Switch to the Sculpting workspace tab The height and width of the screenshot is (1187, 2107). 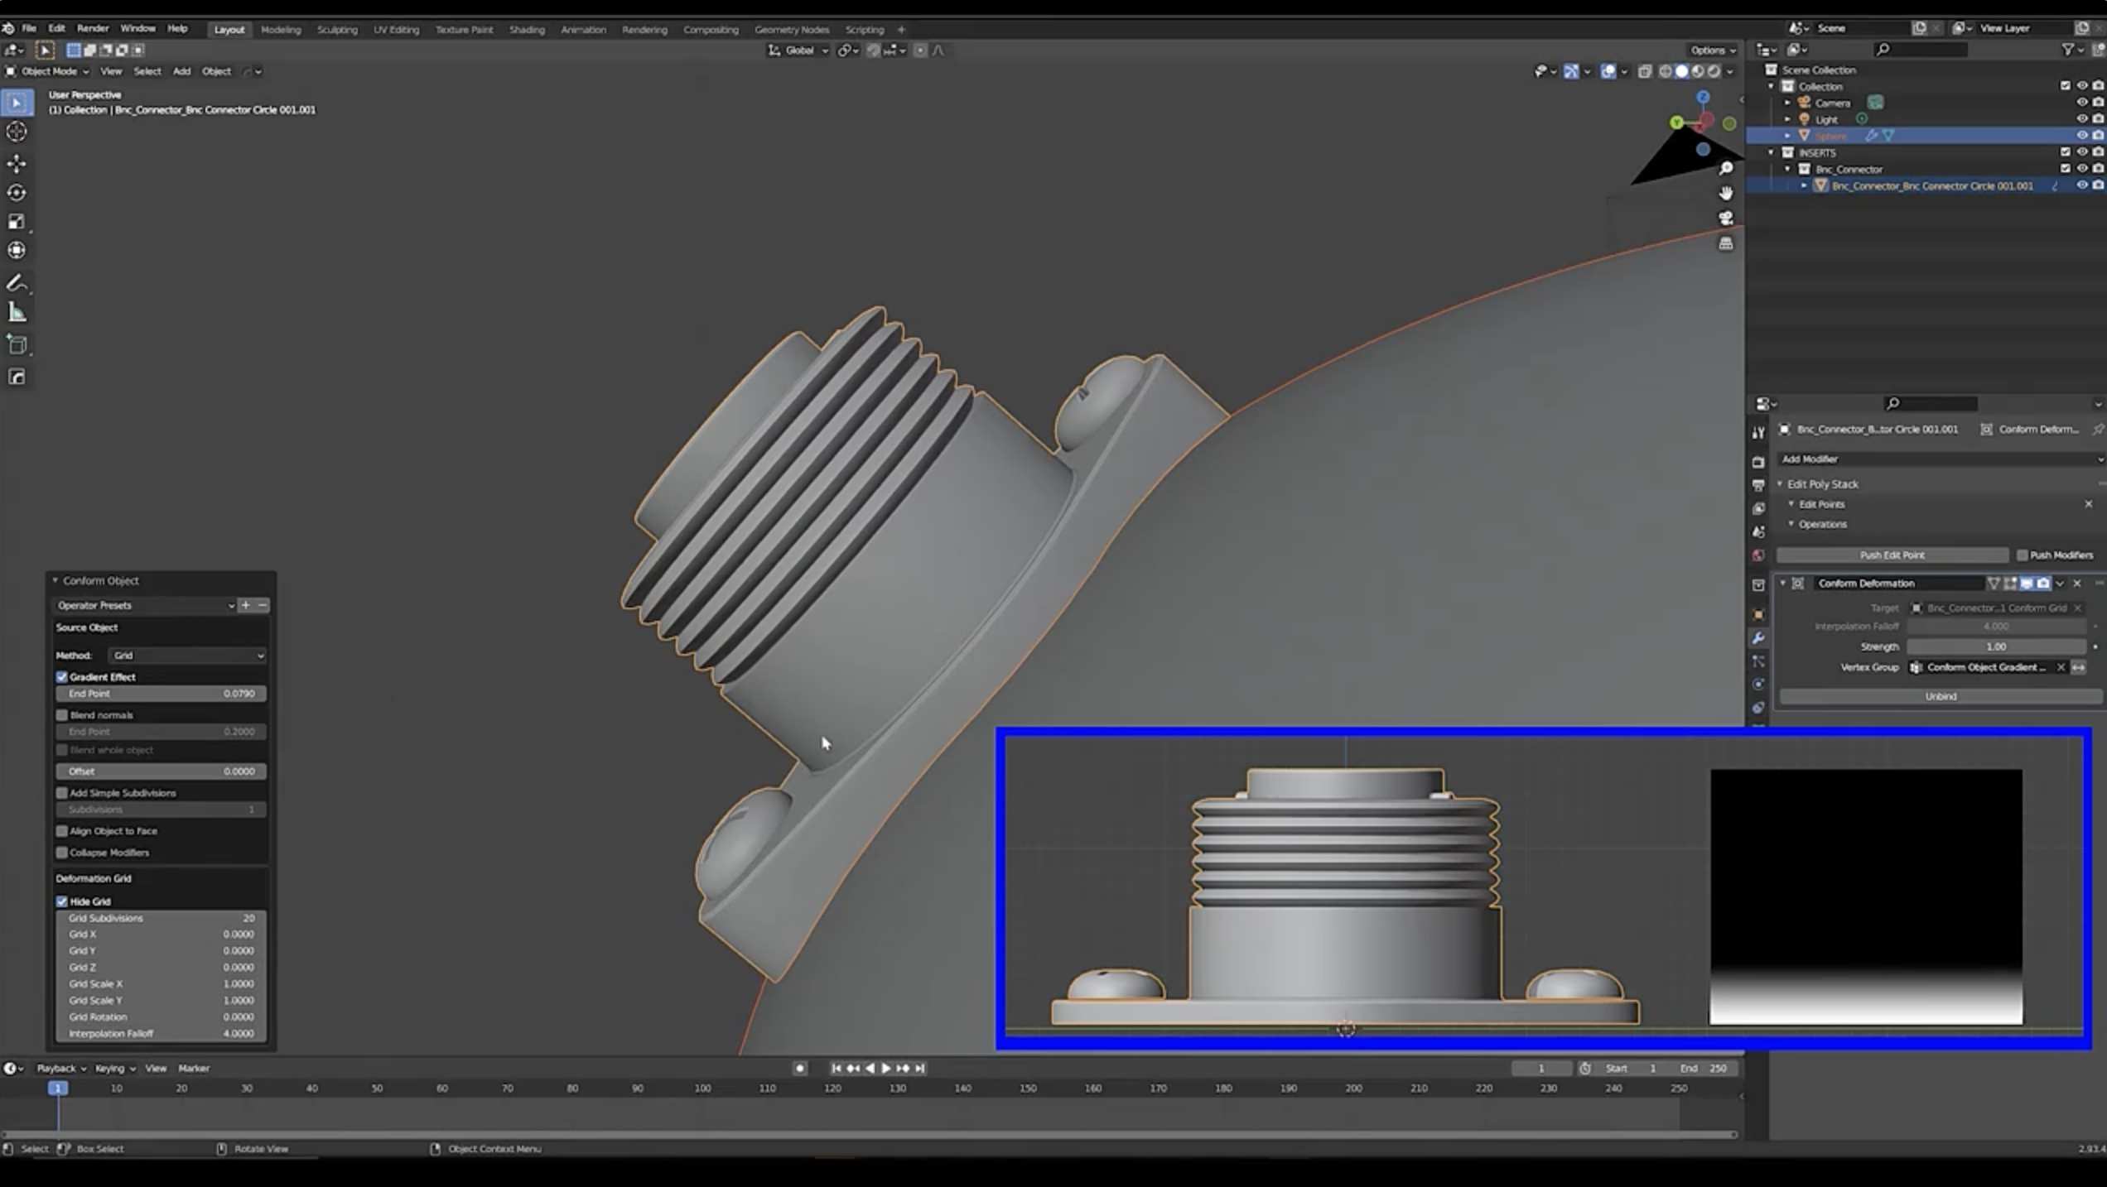[337, 30]
